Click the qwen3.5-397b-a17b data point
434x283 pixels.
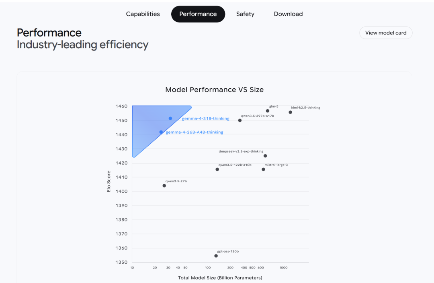[x=240, y=120]
